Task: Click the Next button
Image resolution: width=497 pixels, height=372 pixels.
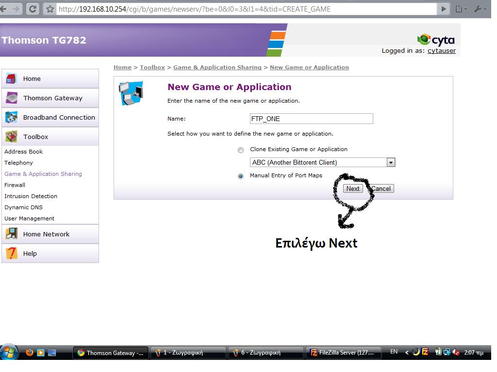Action: tap(353, 188)
